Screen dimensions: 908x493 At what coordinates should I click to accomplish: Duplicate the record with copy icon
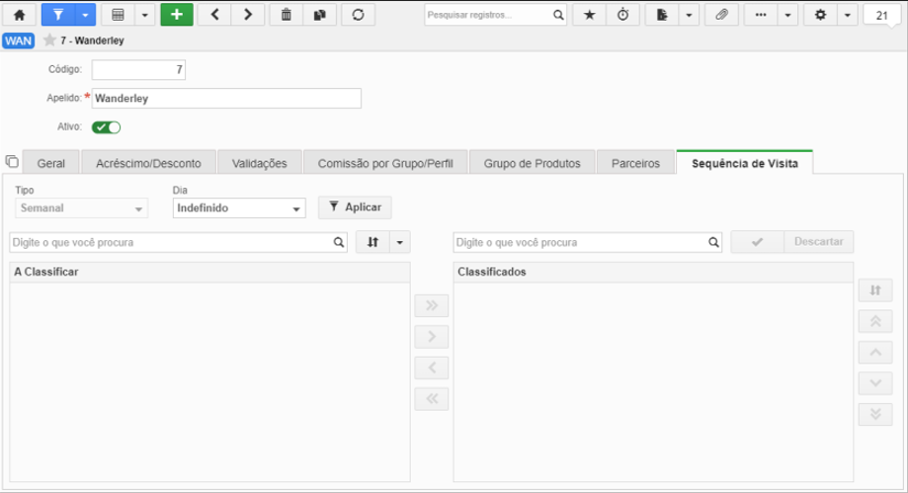pos(320,15)
